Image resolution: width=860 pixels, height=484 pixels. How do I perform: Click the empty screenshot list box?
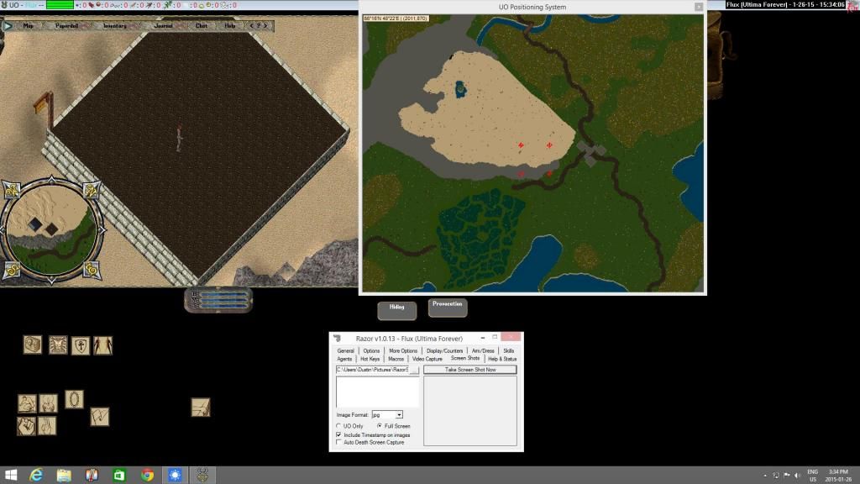click(x=377, y=392)
